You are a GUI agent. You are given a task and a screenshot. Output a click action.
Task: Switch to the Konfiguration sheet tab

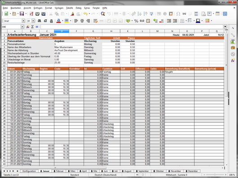[x=29, y=171]
